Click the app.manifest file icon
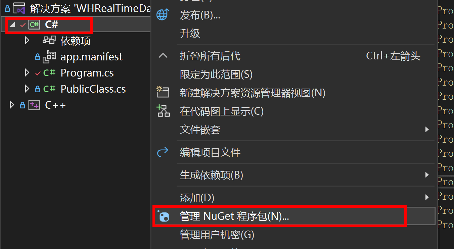454x249 pixels. tap(50, 57)
